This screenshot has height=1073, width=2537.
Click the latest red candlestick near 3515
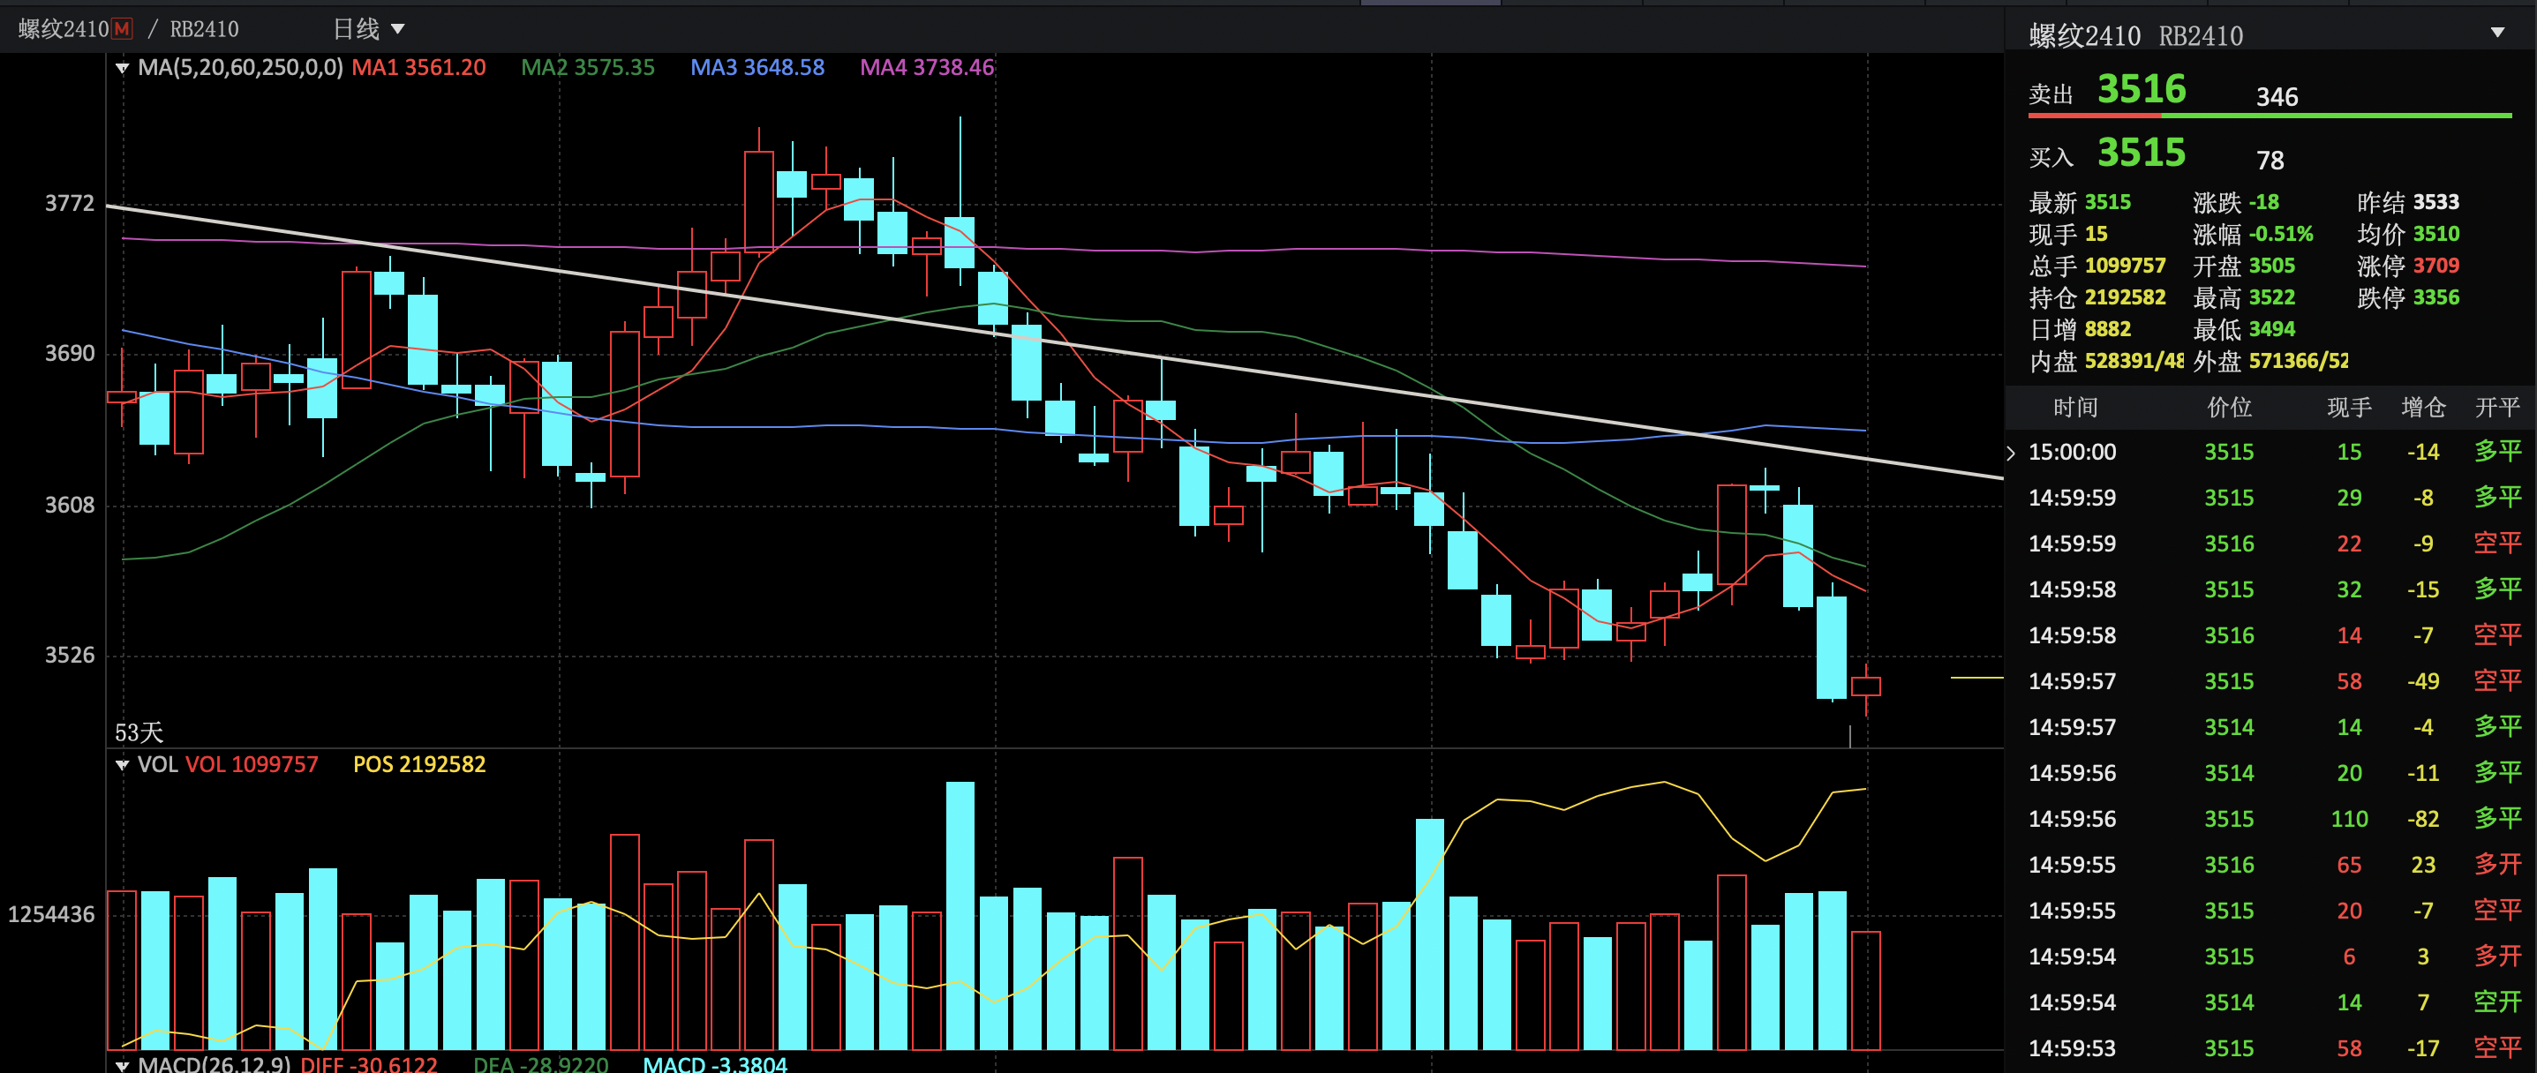1865,687
